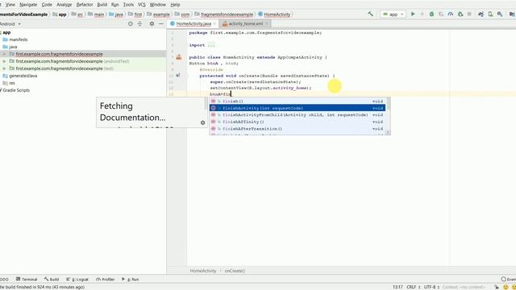This screenshot has width=516, height=290.
Task: Click the stop square icon in toolbar
Action: coord(469,14)
